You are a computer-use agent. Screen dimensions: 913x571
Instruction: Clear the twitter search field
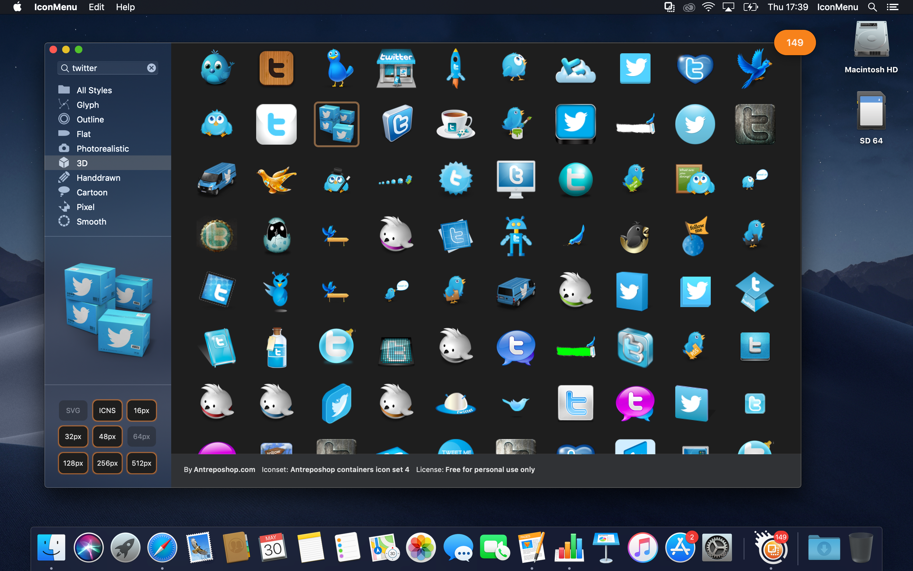151,68
